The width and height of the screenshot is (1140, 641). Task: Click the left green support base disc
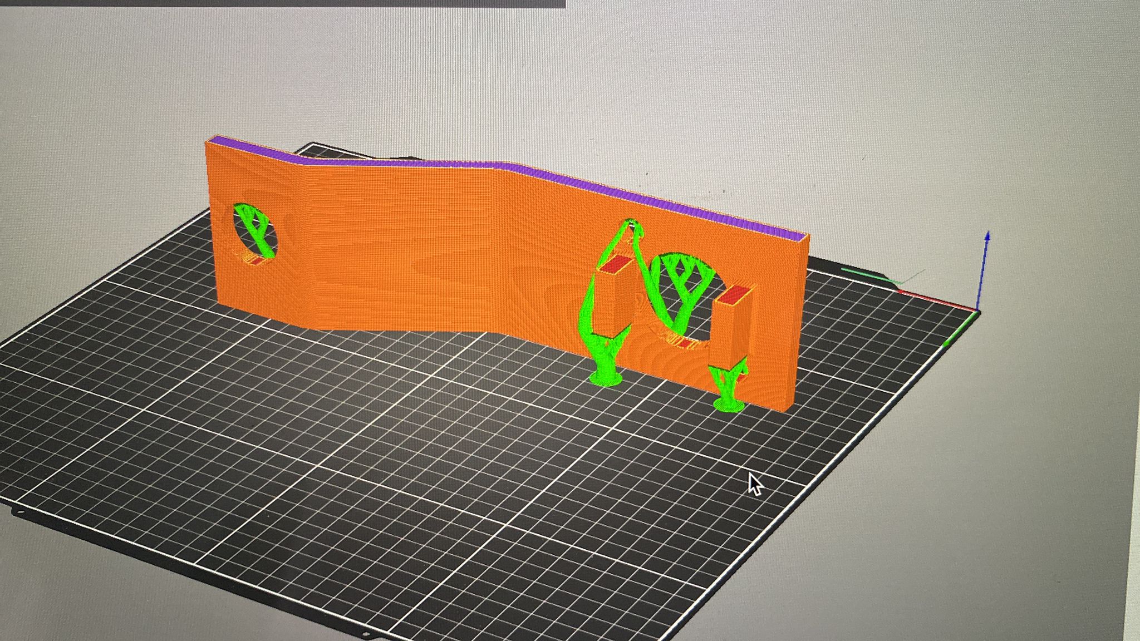point(606,379)
